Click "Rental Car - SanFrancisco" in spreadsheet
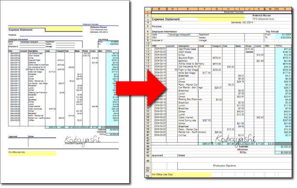297x188 pixels. [x=192, y=132]
